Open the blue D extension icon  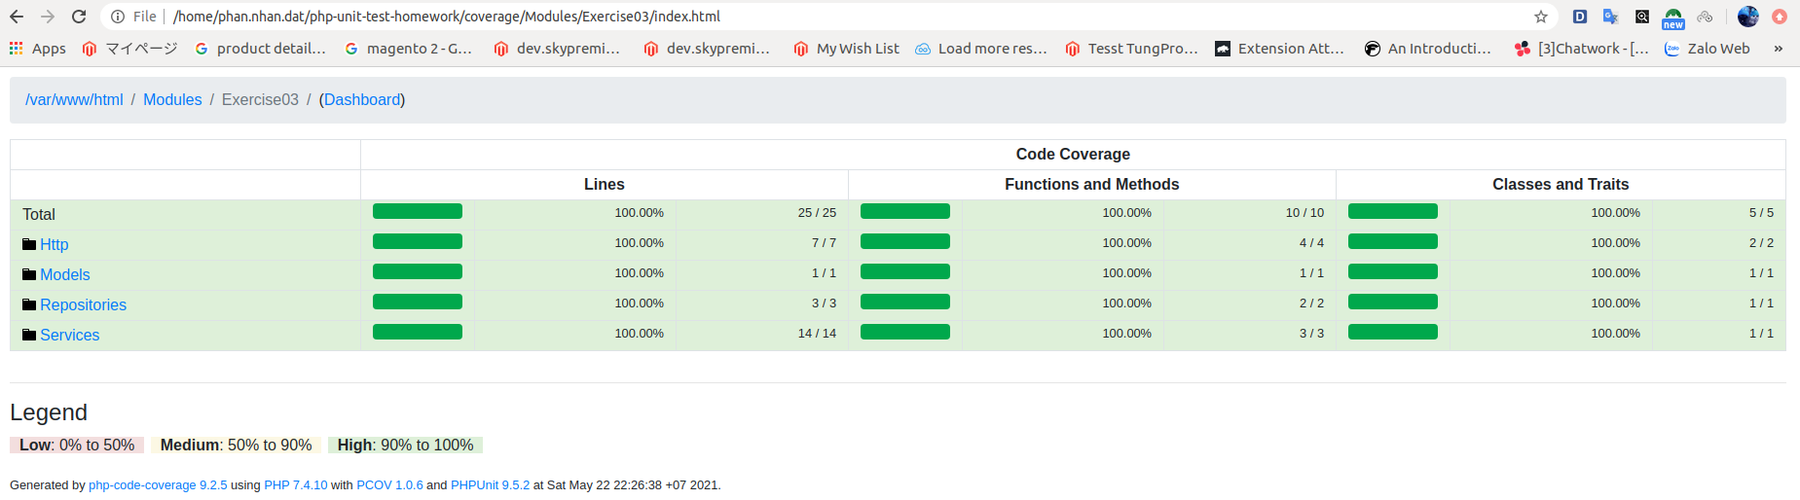point(1580,17)
